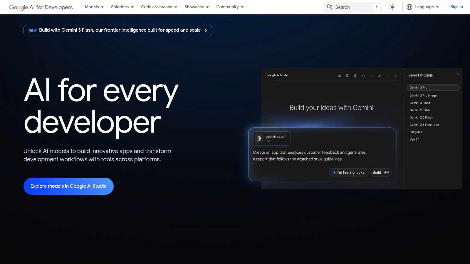
Task: Select the Imagen 4 model
Action: 416,132
